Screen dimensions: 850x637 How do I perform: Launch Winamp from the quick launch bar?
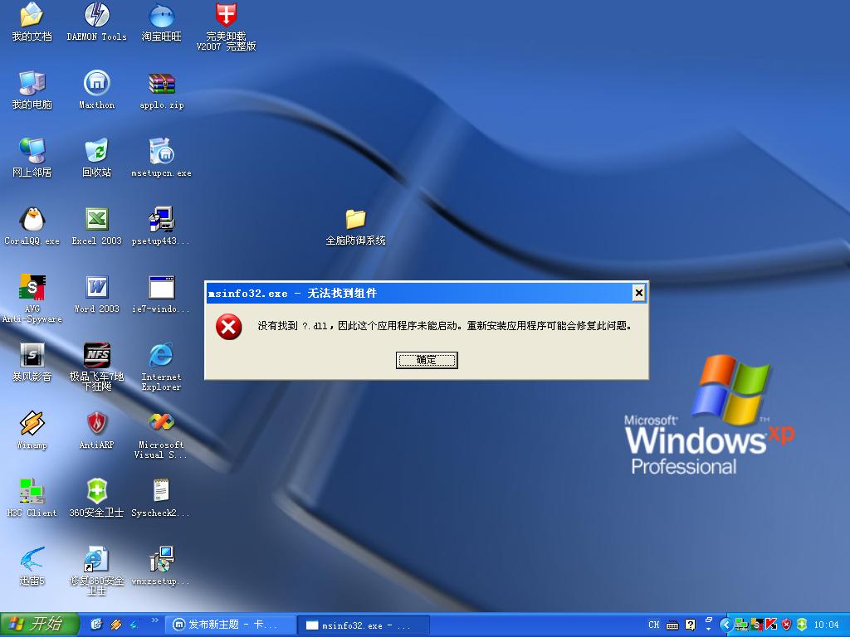115,625
